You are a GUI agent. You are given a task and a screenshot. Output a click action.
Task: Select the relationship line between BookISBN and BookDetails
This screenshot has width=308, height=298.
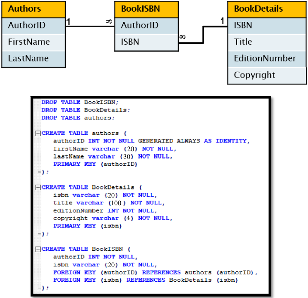pyautogui.click(x=203, y=34)
